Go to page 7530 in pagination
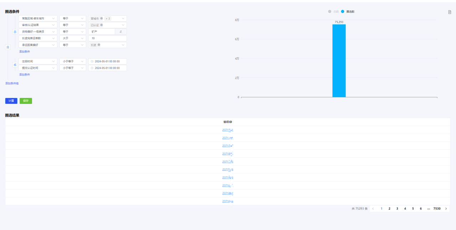 coord(437,208)
